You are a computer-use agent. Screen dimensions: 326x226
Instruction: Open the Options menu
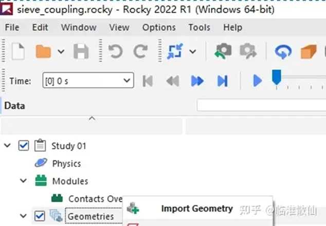click(159, 27)
